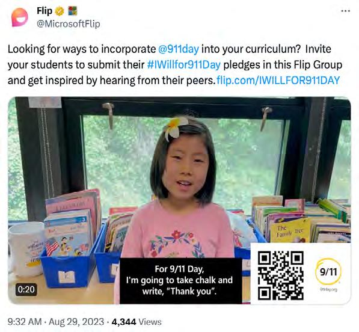Follow the flip.com/IWILLFOR911DAY link
The width and height of the screenshot is (359, 332).
tap(278, 81)
